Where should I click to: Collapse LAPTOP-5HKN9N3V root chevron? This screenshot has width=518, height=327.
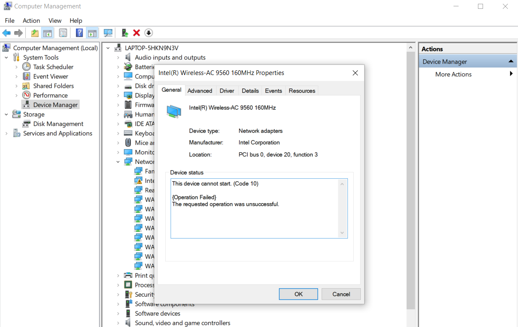pos(108,48)
